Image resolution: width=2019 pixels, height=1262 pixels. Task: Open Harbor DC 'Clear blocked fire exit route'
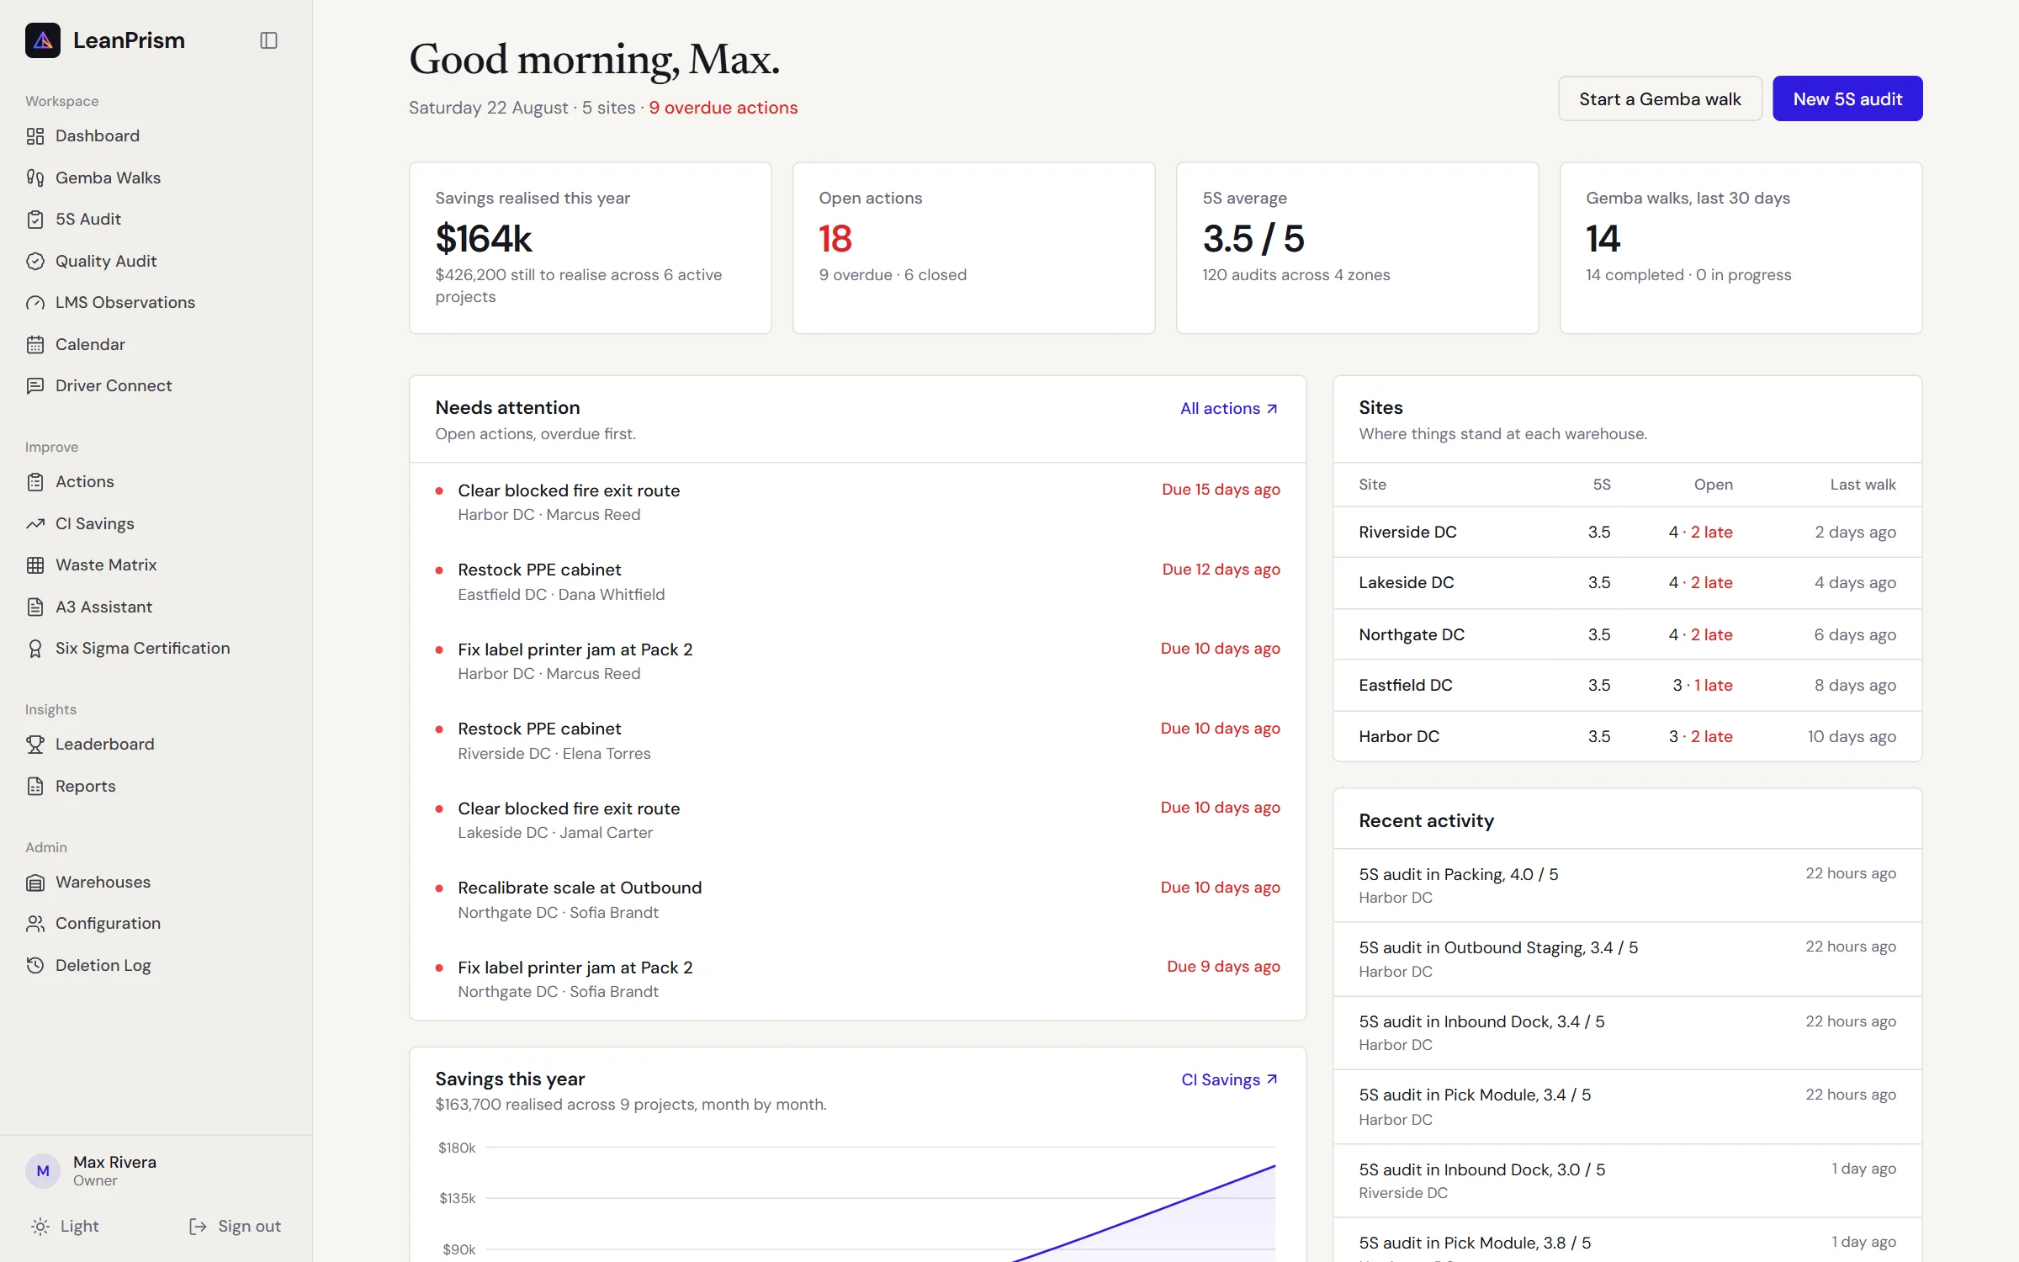(x=857, y=502)
